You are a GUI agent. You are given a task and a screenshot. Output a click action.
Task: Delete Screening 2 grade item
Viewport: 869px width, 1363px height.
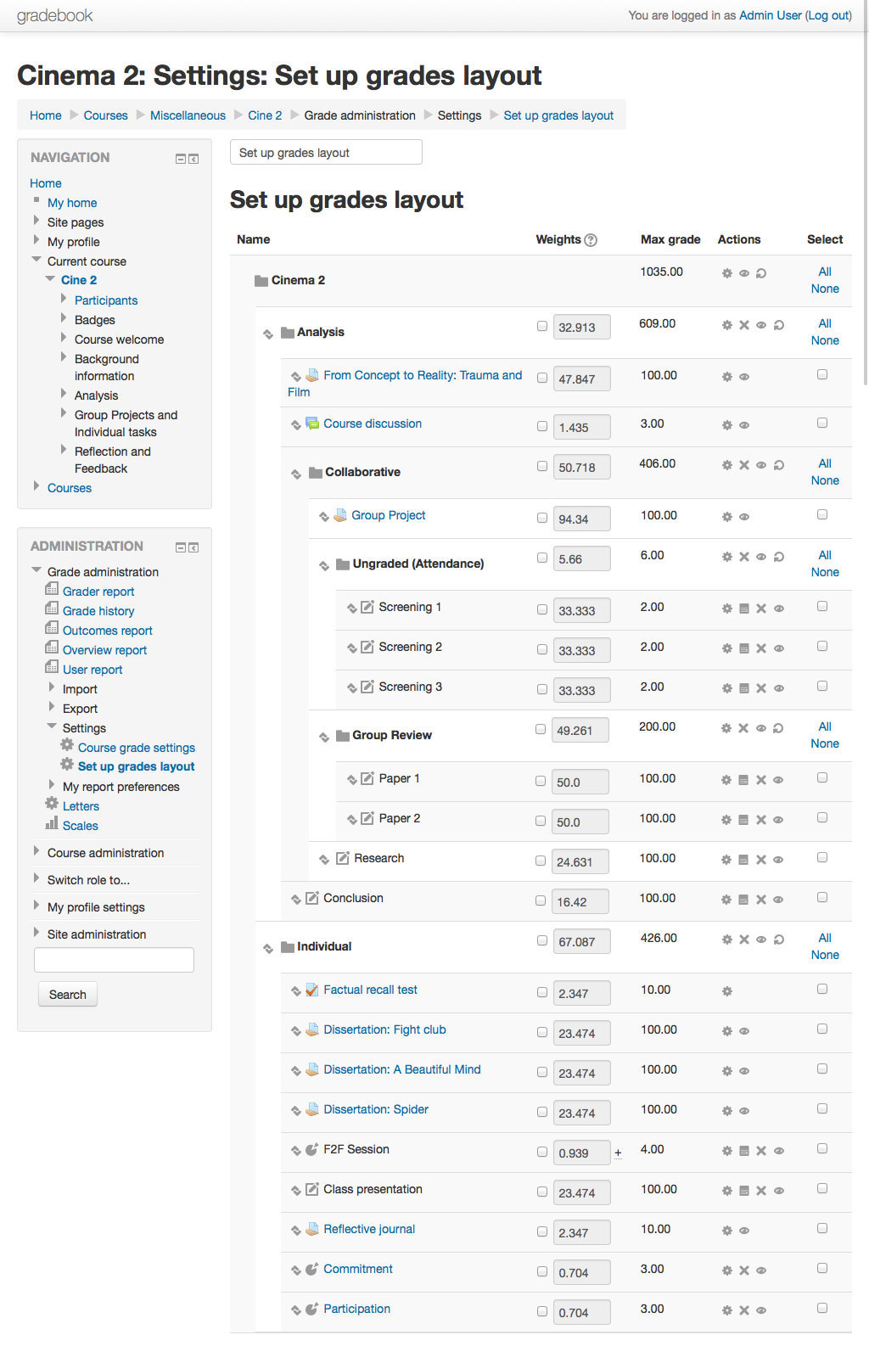[761, 648]
